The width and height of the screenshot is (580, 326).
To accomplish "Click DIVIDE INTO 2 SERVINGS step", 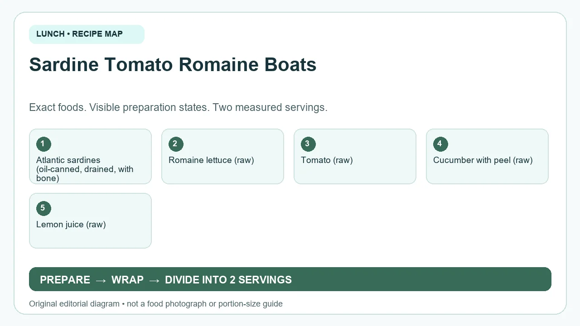I will (x=228, y=280).
